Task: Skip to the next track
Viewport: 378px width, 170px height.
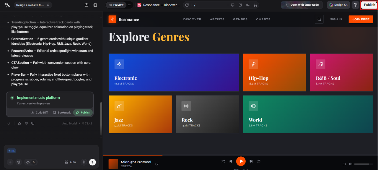Action: [x=251, y=161]
